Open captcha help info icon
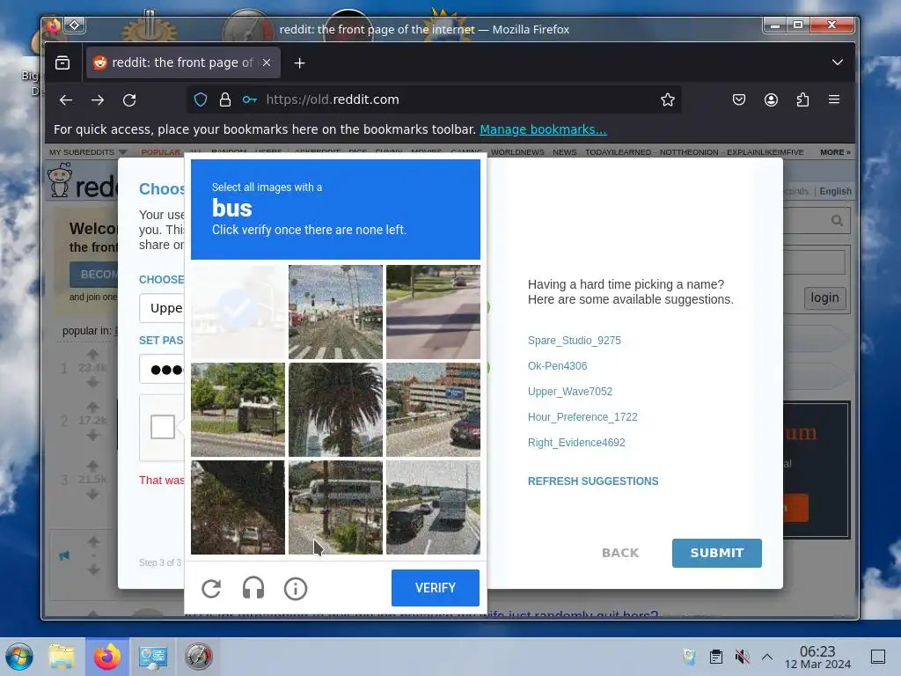 point(296,588)
